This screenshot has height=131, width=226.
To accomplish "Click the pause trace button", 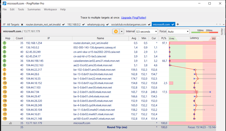I will (116, 31).
